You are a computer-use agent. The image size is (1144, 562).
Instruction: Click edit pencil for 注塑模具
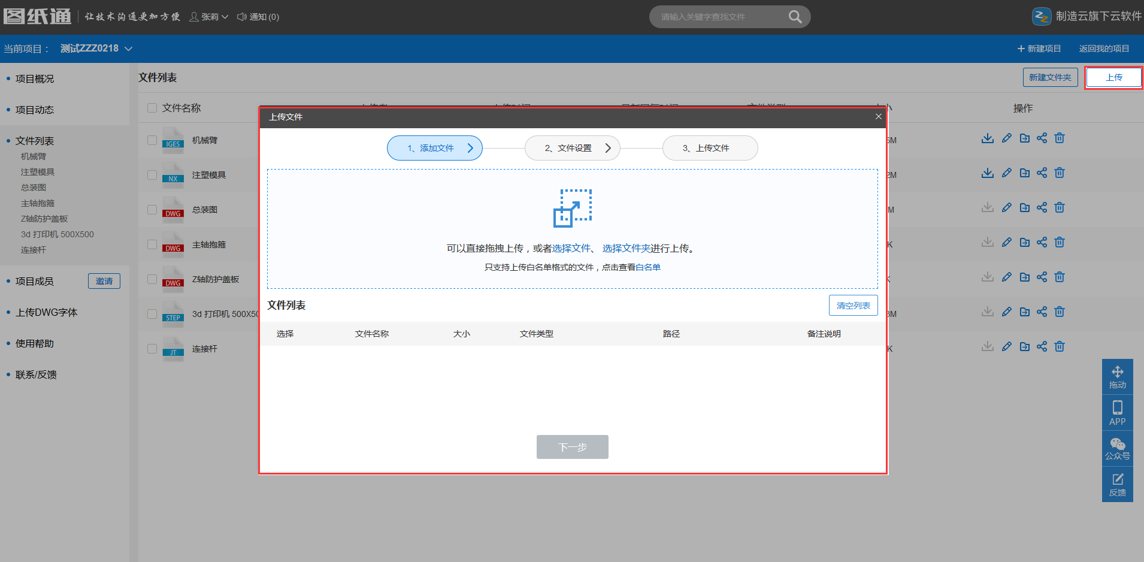(1007, 173)
